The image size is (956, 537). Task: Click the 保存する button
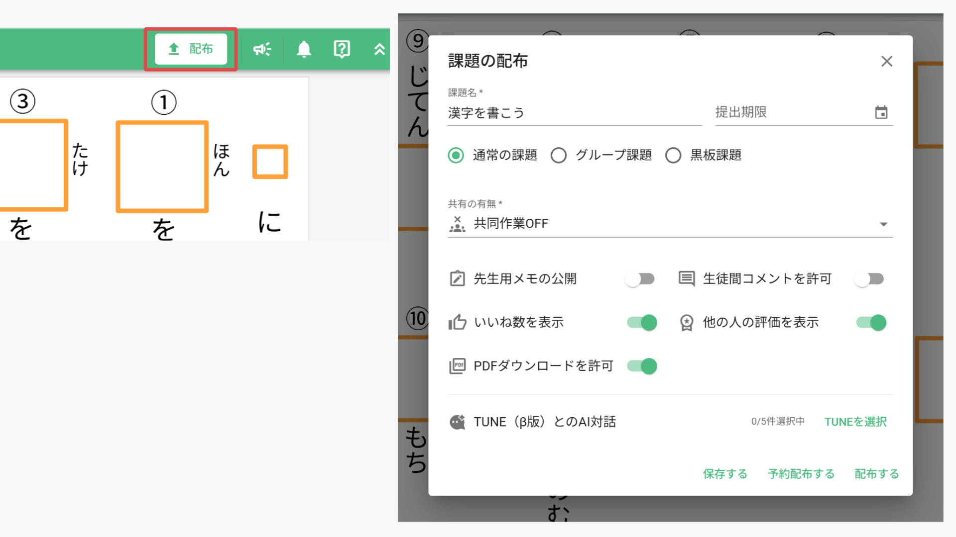pyautogui.click(x=725, y=474)
